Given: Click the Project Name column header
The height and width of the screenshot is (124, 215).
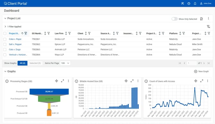Looking at the screenshot, I should (x=14, y=33).
